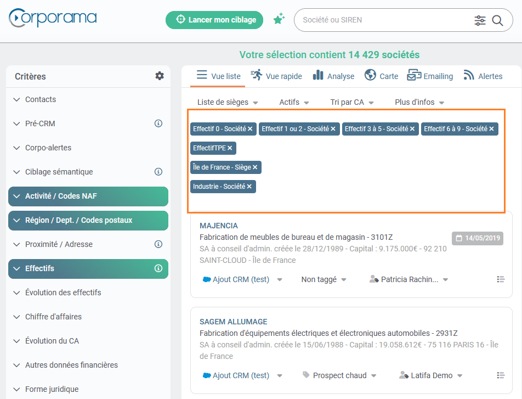Open the 'Liste de sièges' dropdown
Viewport: 522px width, 399px height.
pyautogui.click(x=228, y=102)
